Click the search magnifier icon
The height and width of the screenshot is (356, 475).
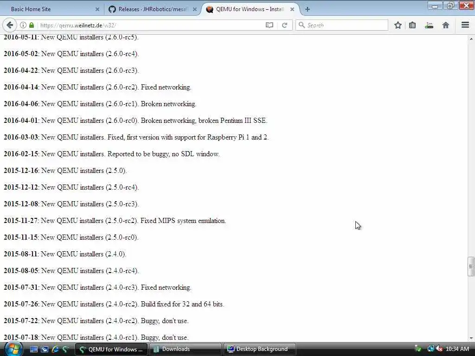point(302,25)
